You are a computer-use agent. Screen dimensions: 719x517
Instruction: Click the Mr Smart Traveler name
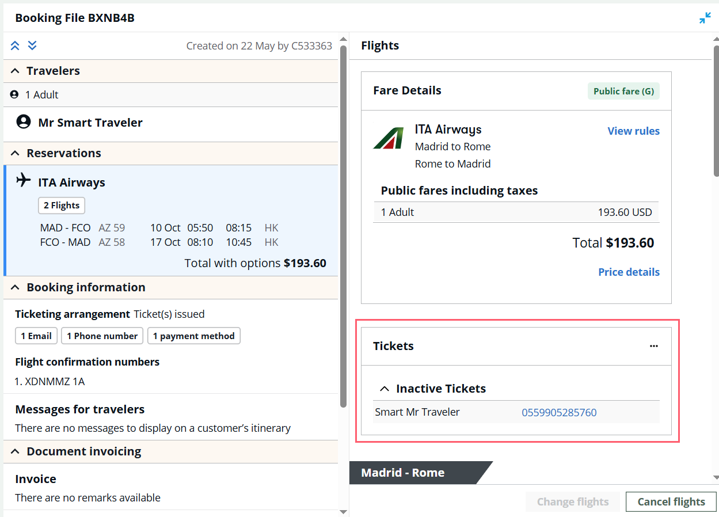pos(90,123)
